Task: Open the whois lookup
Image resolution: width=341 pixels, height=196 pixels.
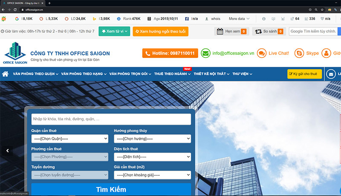Action: click(x=213, y=19)
